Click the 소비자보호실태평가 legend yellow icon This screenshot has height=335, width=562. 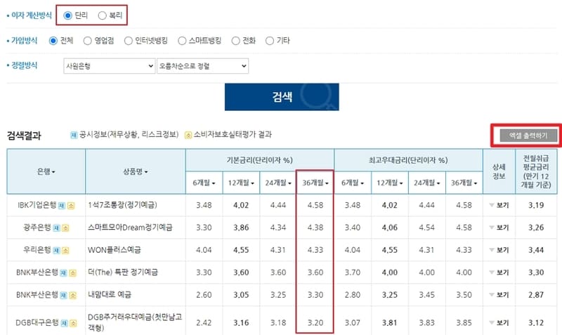pos(188,135)
